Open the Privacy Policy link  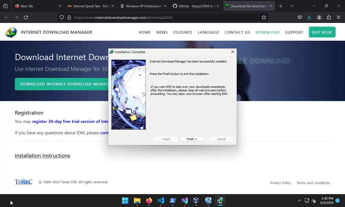pos(281,183)
